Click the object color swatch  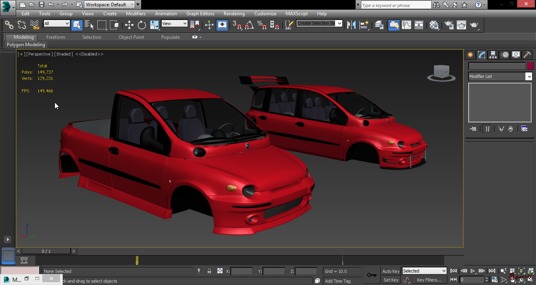click(530, 66)
